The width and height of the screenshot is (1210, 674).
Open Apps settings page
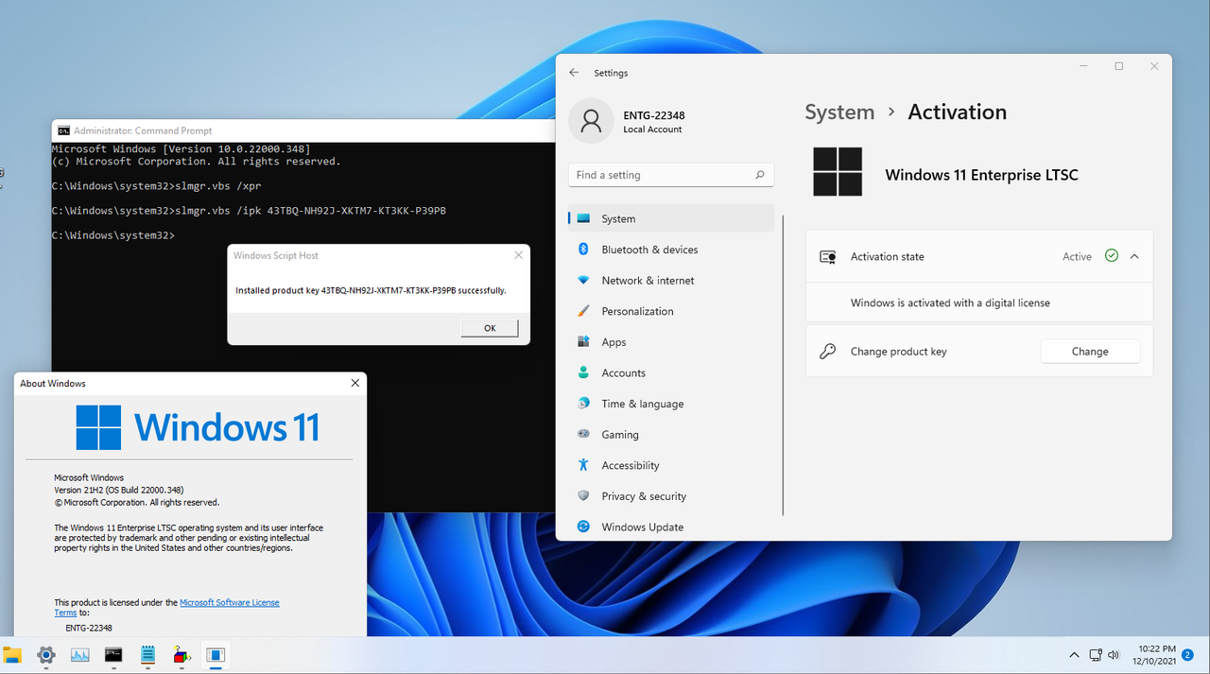point(671,342)
